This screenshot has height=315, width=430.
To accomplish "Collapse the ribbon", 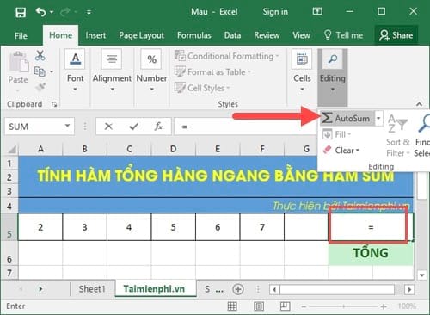I will 419,104.
